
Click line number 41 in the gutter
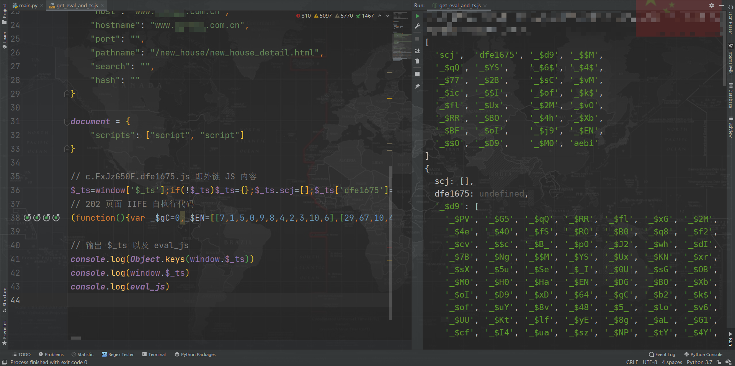(15, 259)
